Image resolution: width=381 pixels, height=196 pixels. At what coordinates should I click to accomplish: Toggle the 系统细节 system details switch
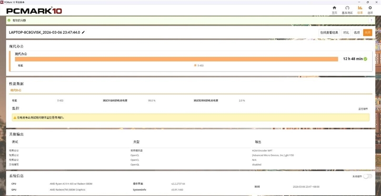point(368,176)
